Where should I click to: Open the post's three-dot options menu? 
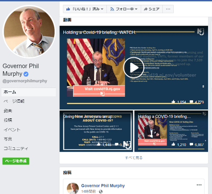coord(199,185)
